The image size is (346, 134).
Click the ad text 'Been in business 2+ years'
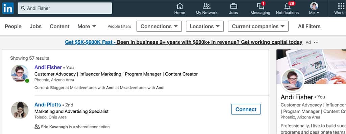pyautogui.click(x=209, y=42)
